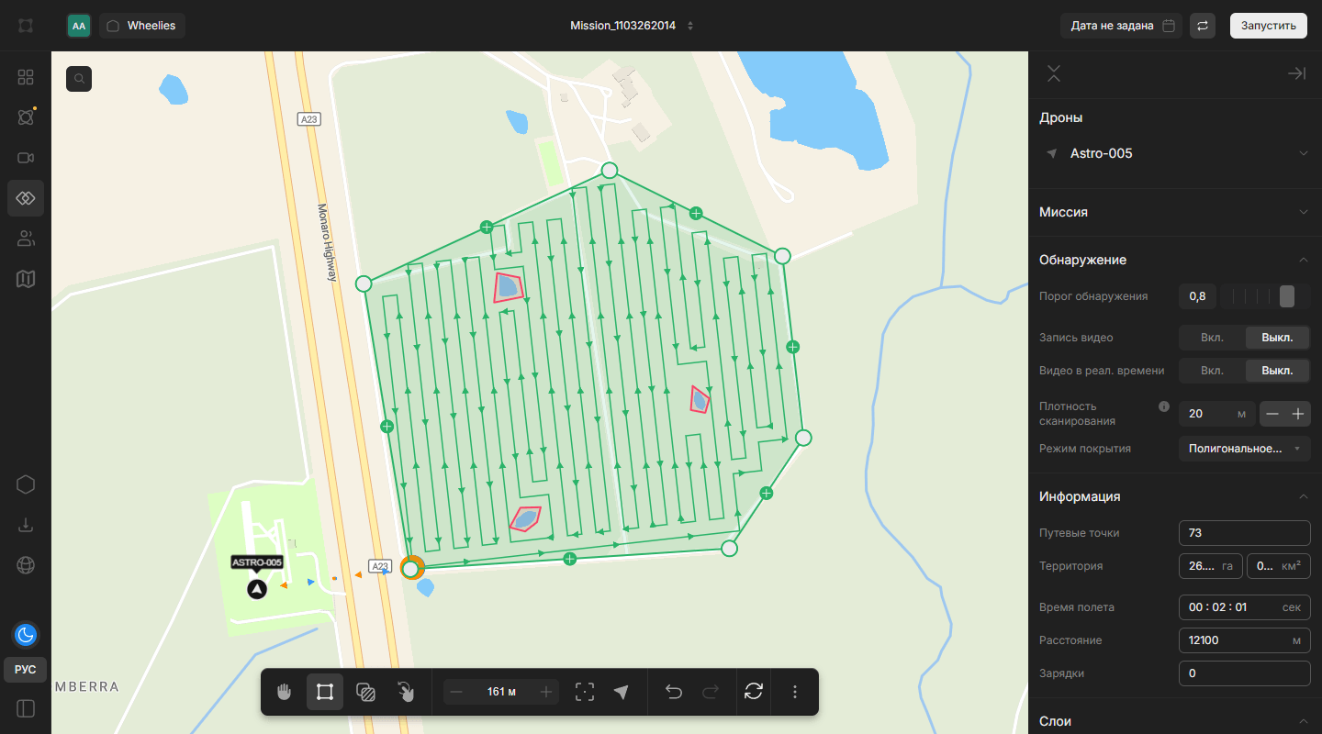Toggle the dark mode moon icon
Screen dimensions: 1322x734
26,634
